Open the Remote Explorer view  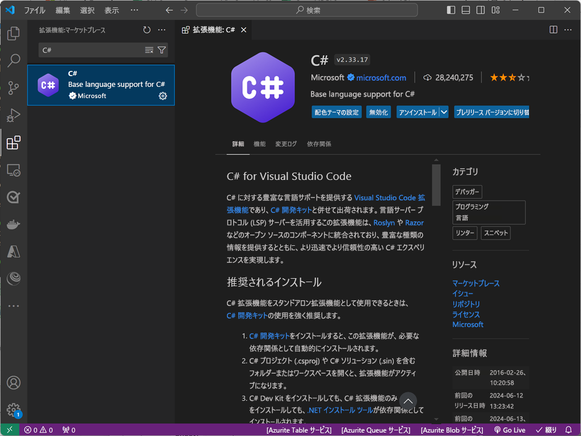click(x=14, y=170)
